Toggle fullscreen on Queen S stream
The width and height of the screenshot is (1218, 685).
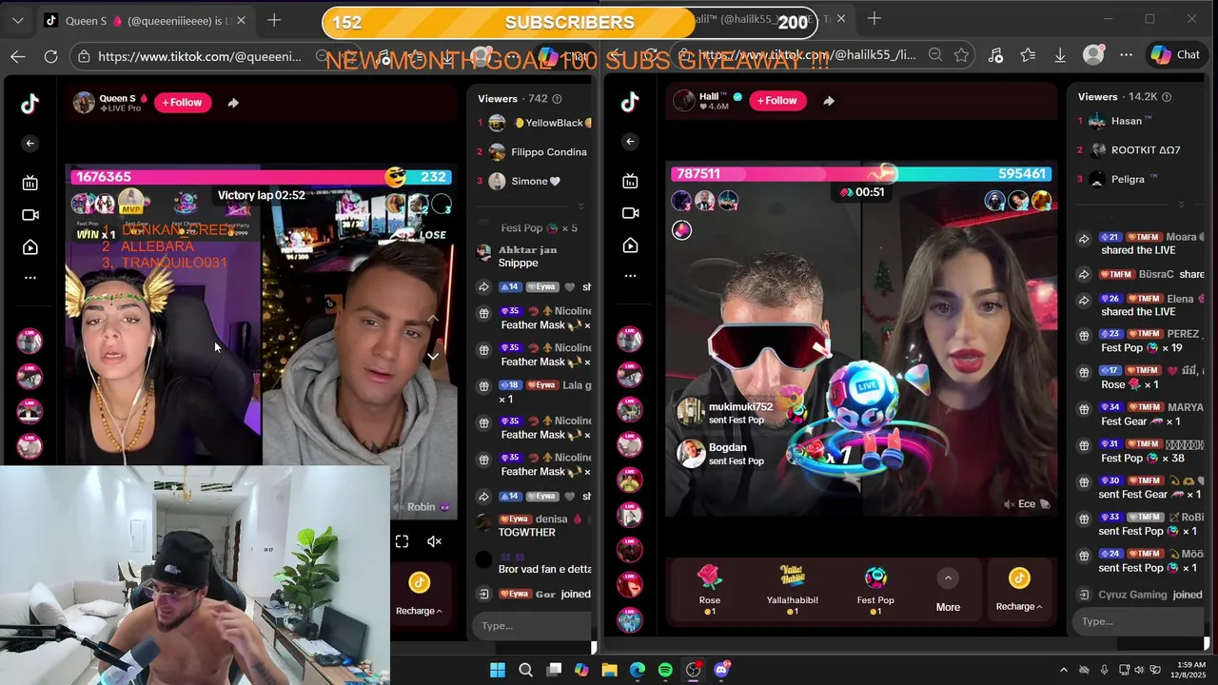tap(402, 541)
